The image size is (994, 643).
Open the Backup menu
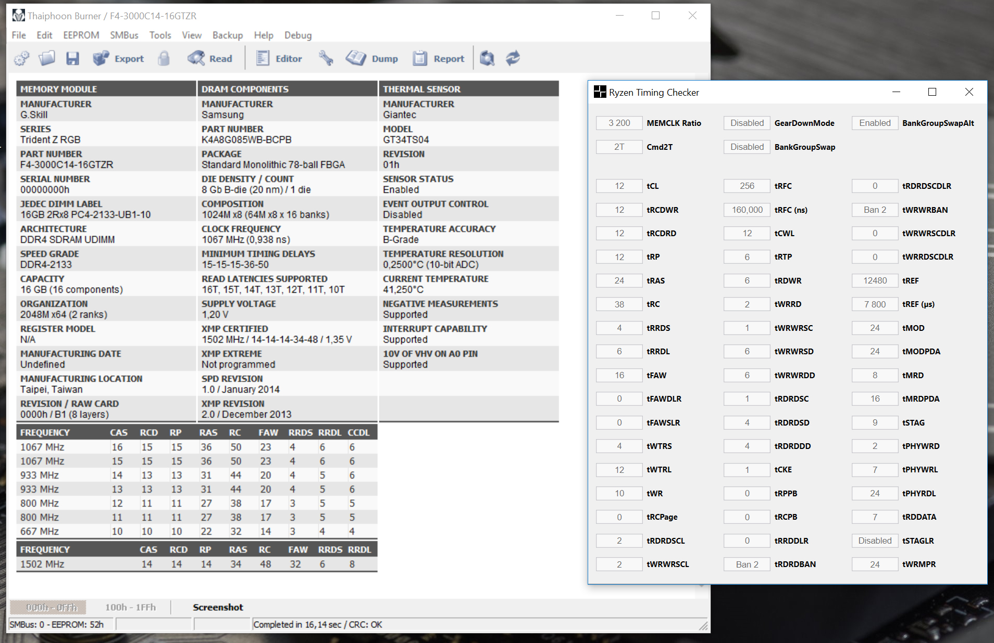[x=228, y=35]
